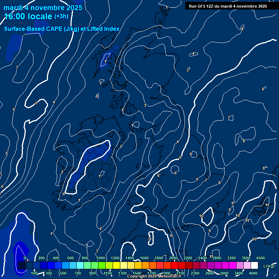The width and height of the screenshot is (279, 279).
Task: Click the '3400' label below the color scale
Action: pyautogui.click(x=239, y=273)
